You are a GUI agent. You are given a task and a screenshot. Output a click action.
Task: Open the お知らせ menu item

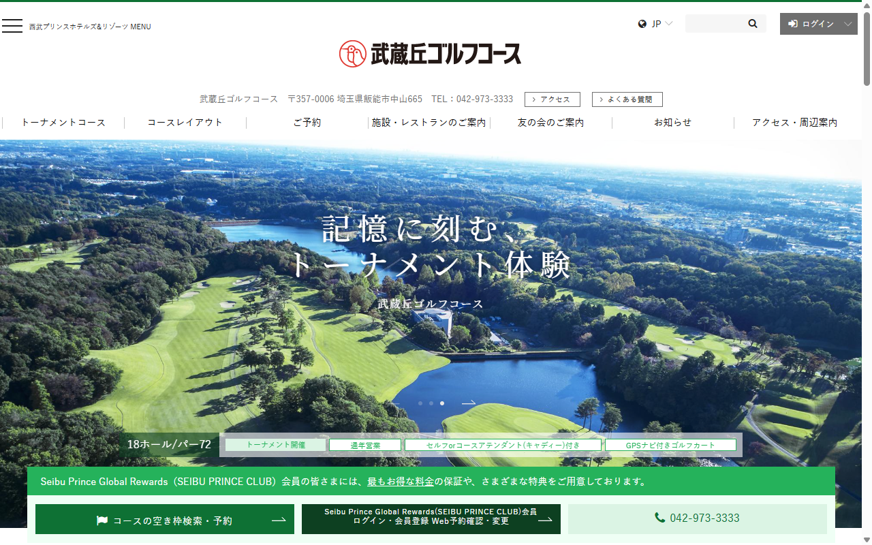(673, 123)
